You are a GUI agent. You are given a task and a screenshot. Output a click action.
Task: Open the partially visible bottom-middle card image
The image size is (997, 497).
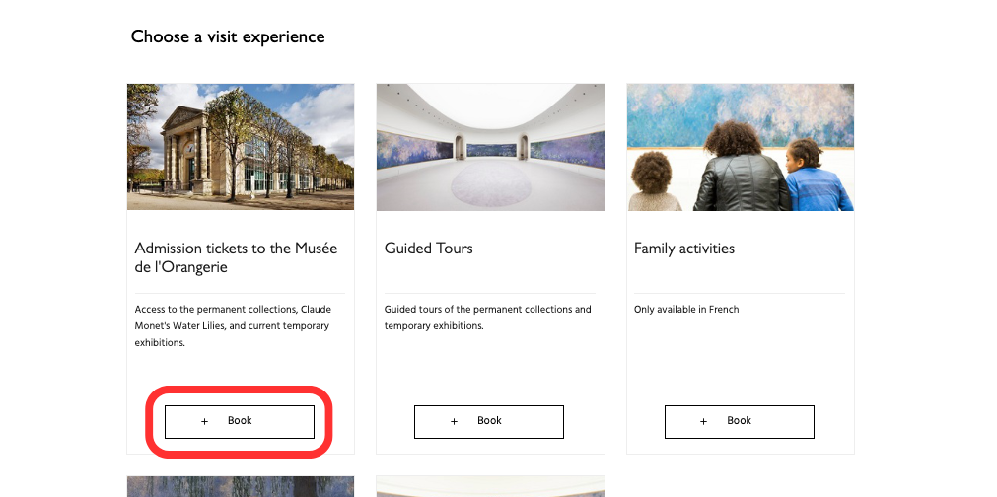coord(490,486)
